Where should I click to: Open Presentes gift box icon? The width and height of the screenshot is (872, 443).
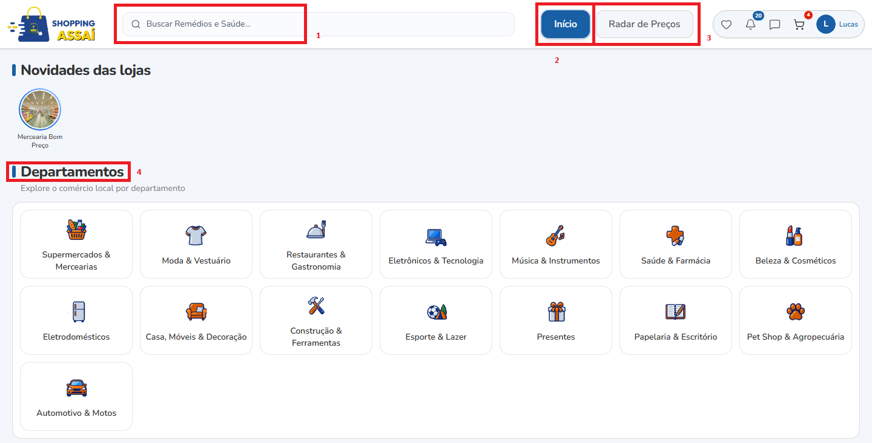point(556,312)
